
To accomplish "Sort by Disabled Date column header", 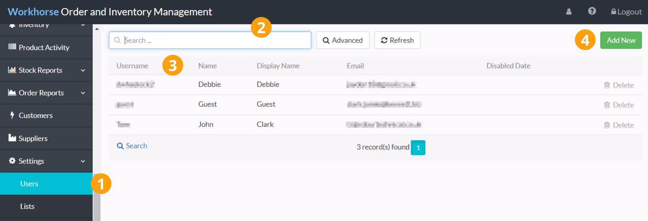I will tap(508, 66).
